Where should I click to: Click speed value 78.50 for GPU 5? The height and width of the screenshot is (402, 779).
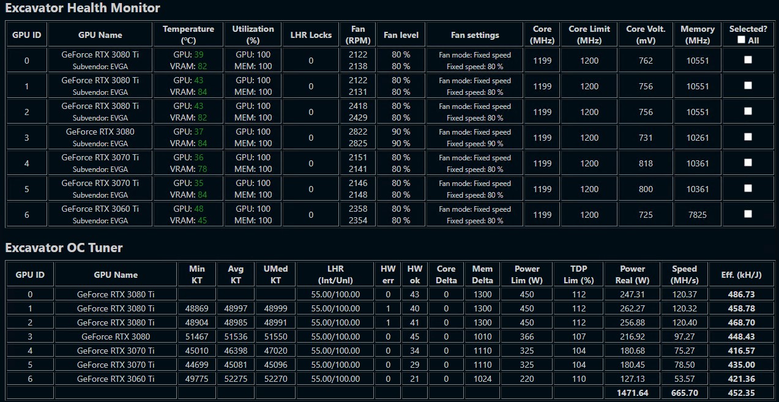click(x=684, y=365)
